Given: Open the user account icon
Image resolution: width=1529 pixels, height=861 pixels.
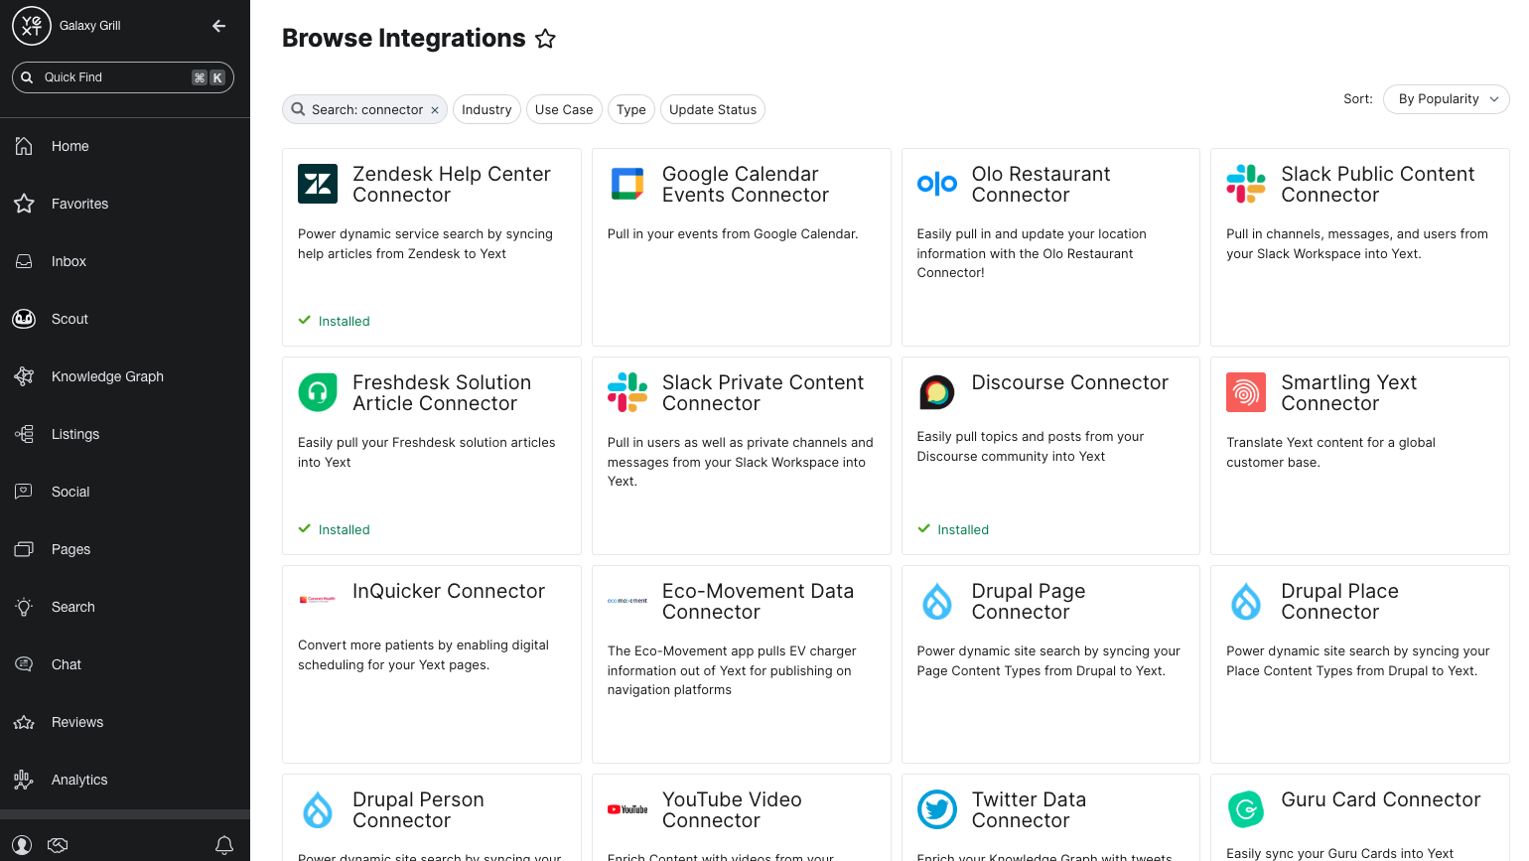Looking at the screenshot, I should (22, 845).
